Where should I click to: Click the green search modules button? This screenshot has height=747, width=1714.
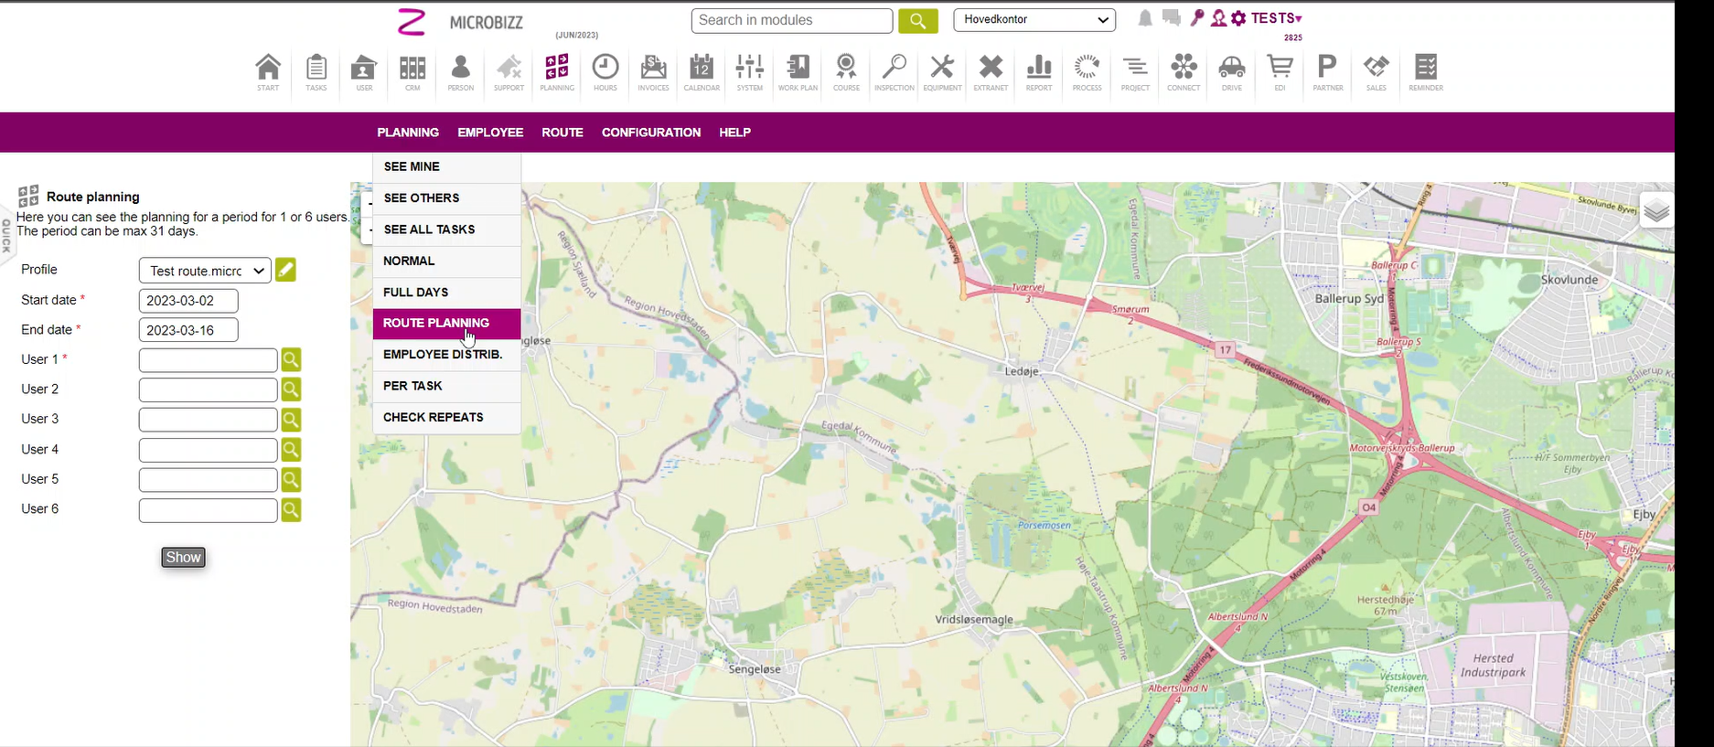click(x=917, y=20)
